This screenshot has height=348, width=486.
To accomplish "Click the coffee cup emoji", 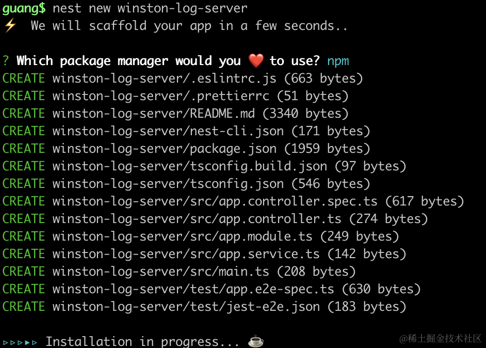I will tap(256, 341).
